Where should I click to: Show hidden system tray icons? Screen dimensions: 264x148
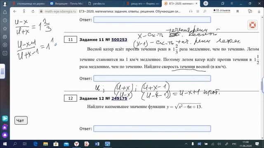[x=186, y=144]
